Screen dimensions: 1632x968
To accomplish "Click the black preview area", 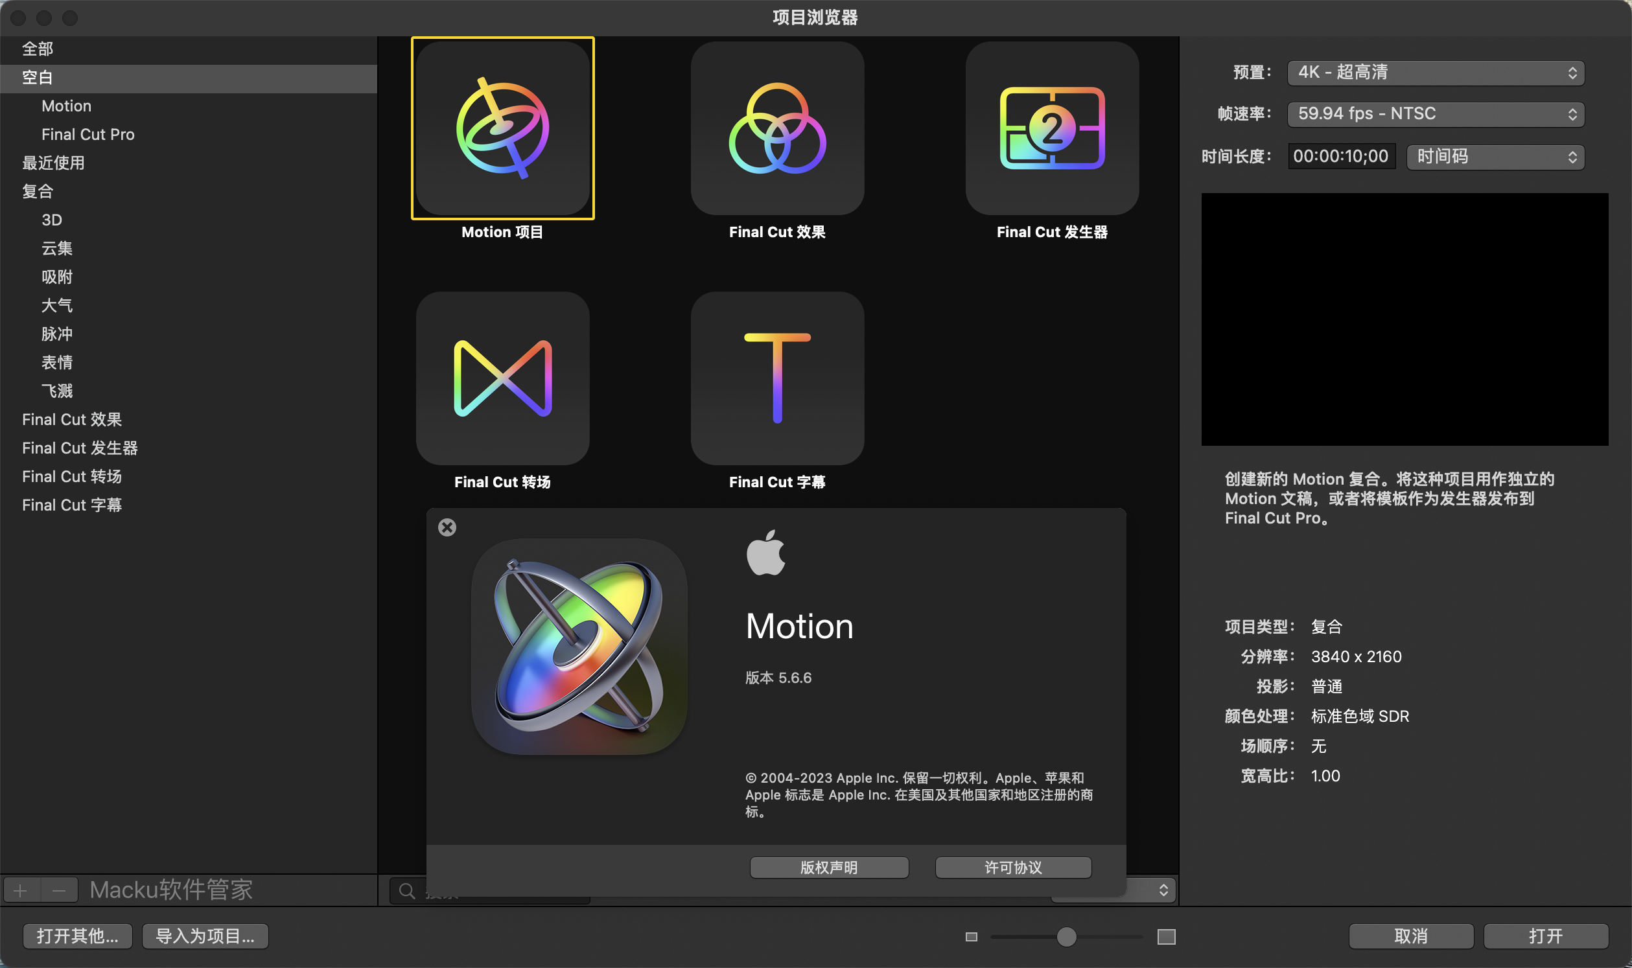I will 1405,319.
